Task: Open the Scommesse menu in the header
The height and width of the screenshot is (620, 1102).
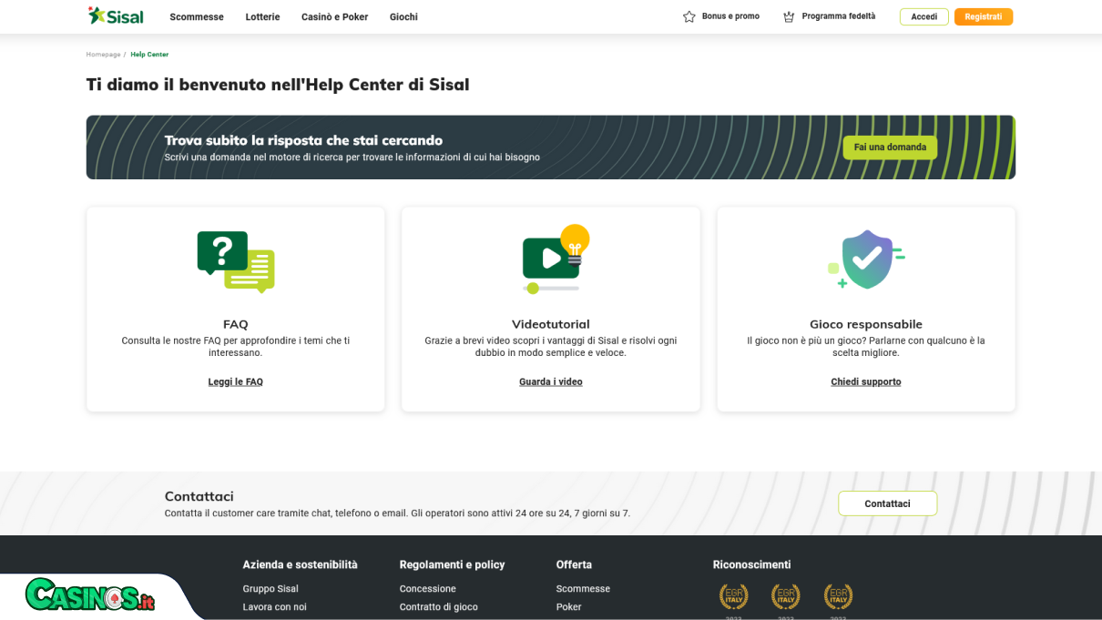Action: (197, 17)
